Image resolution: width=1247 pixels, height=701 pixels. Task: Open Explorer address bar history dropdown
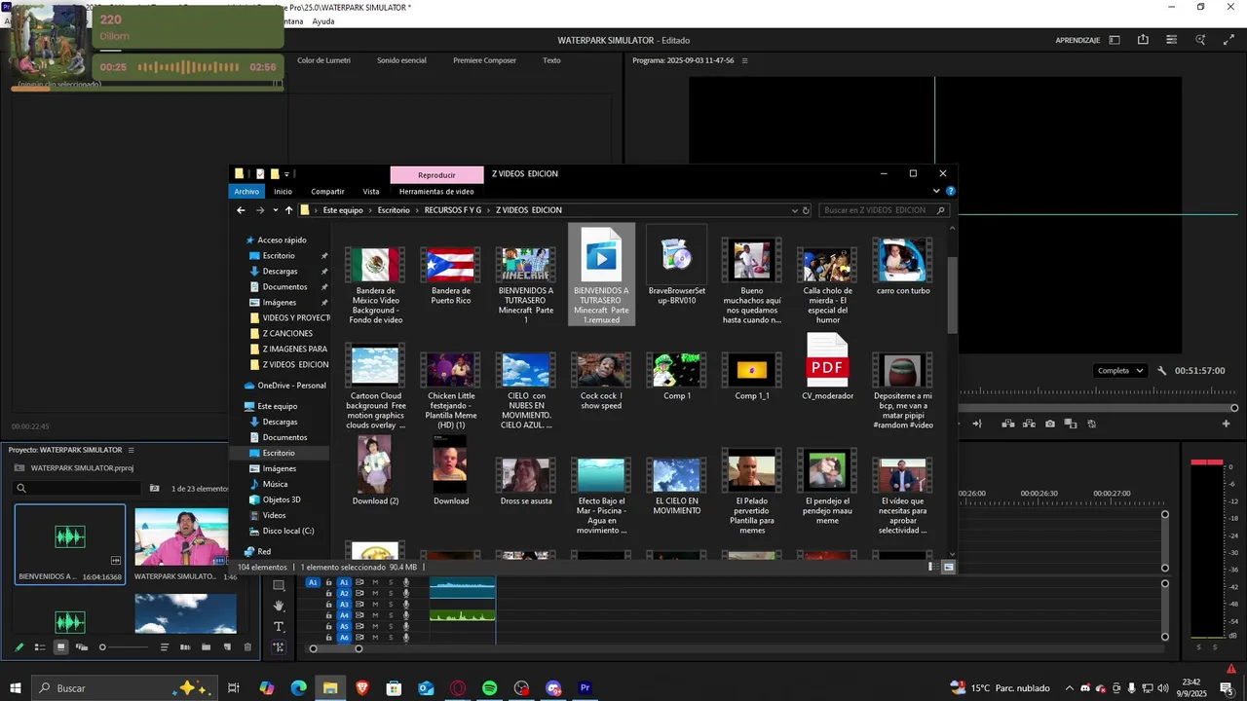click(x=794, y=210)
